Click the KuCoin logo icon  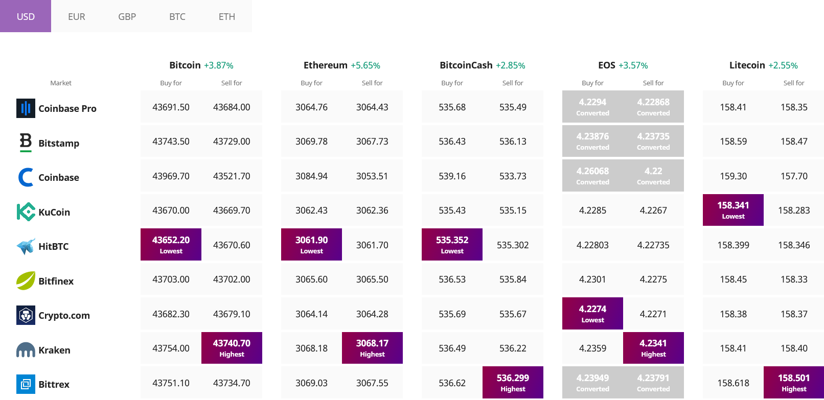point(26,211)
